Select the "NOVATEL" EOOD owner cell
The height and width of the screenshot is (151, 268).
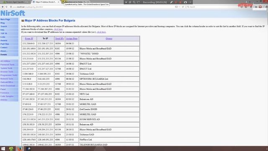tap(109, 54)
